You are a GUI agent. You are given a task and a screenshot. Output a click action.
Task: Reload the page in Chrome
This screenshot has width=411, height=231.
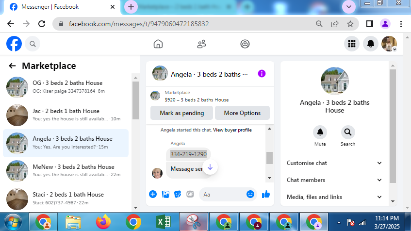pos(42,24)
